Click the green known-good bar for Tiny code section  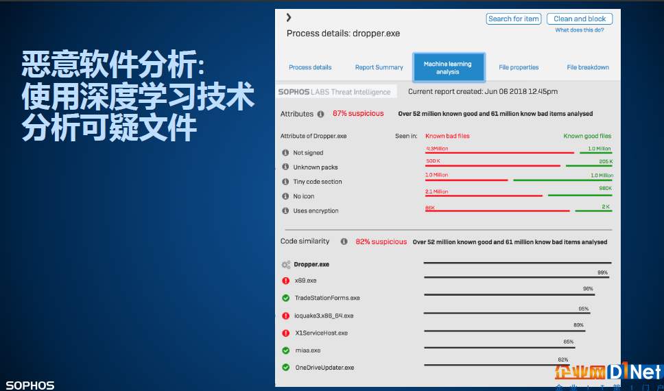pos(562,180)
